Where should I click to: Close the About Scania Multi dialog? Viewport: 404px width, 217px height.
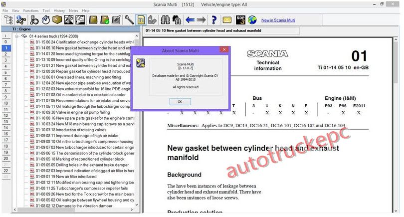[224, 49]
